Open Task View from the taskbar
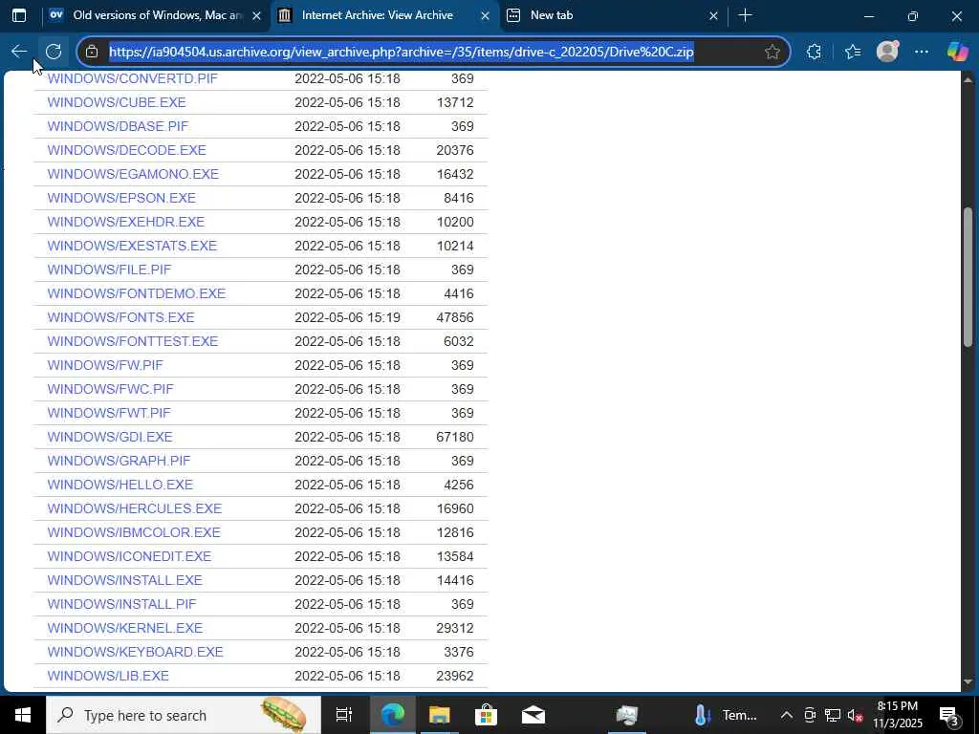 point(344,715)
